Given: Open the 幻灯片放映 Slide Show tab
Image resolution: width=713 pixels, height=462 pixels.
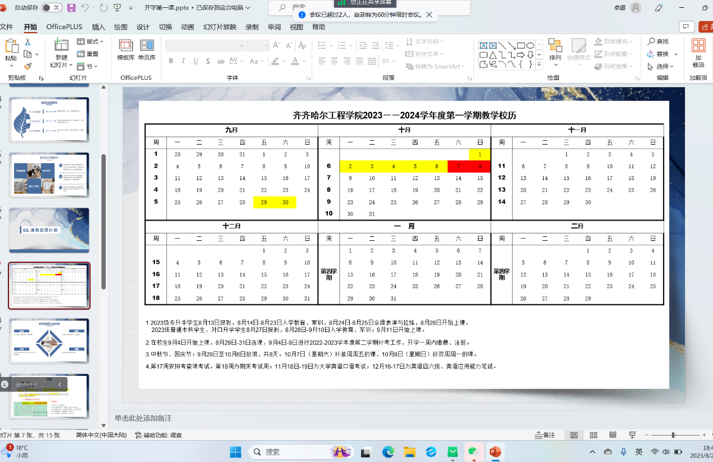Looking at the screenshot, I should tap(220, 27).
